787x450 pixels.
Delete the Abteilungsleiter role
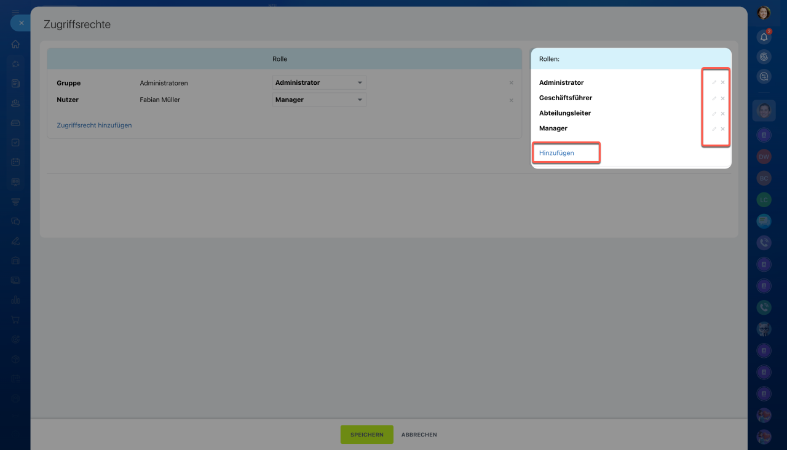click(722, 114)
